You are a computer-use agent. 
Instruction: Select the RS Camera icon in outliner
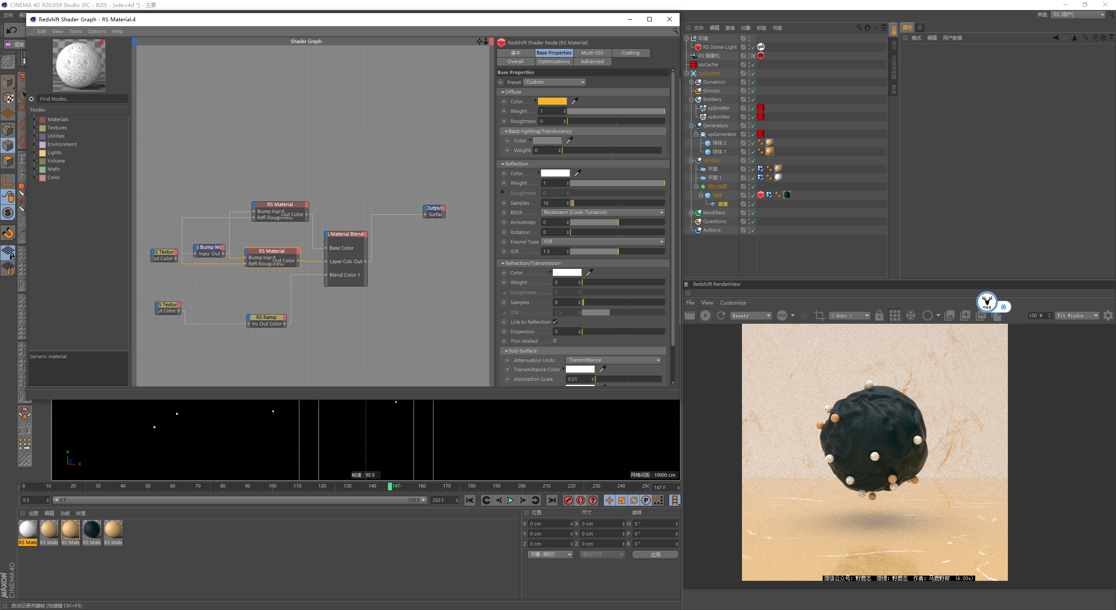point(693,56)
